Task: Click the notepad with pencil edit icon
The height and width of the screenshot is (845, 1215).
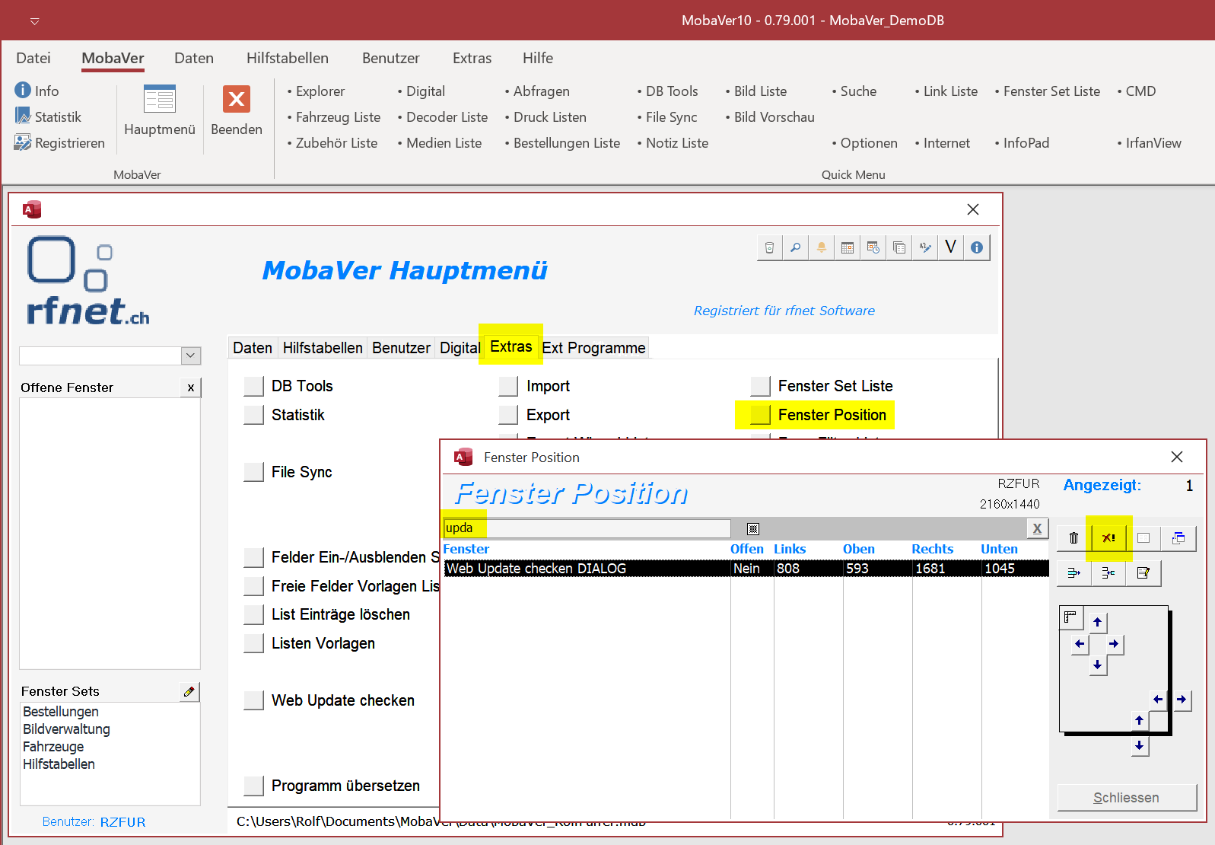Action: (1143, 573)
